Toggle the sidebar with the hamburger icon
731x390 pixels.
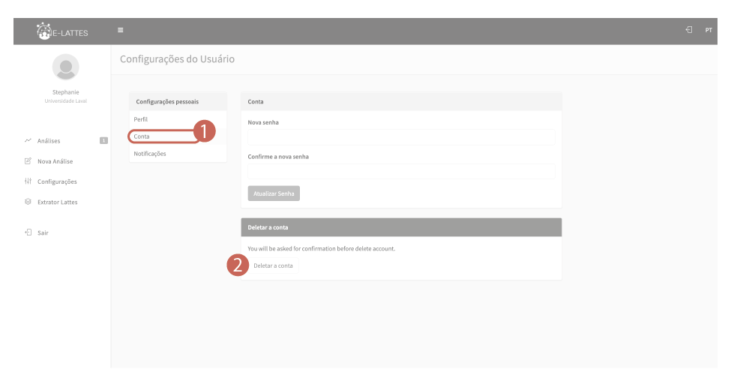click(120, 31)
